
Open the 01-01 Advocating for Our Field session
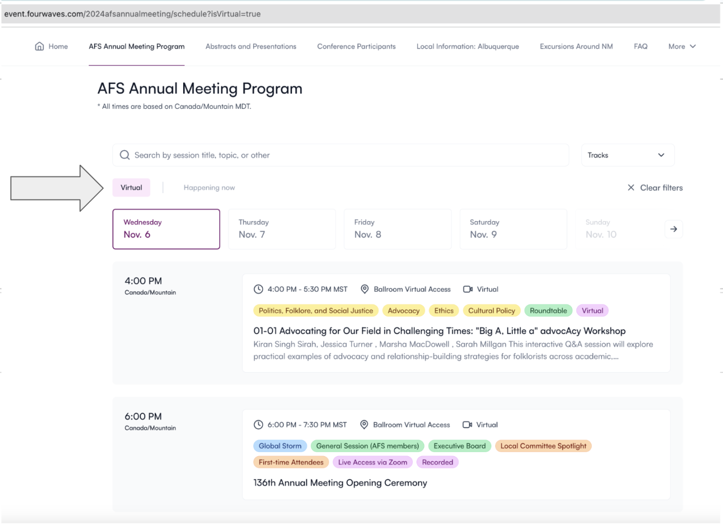(439, 331)
